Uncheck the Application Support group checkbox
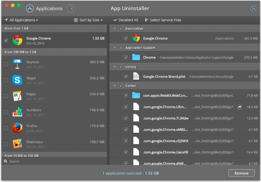This screenshot has width=261, height=182. tap(120, 48)
